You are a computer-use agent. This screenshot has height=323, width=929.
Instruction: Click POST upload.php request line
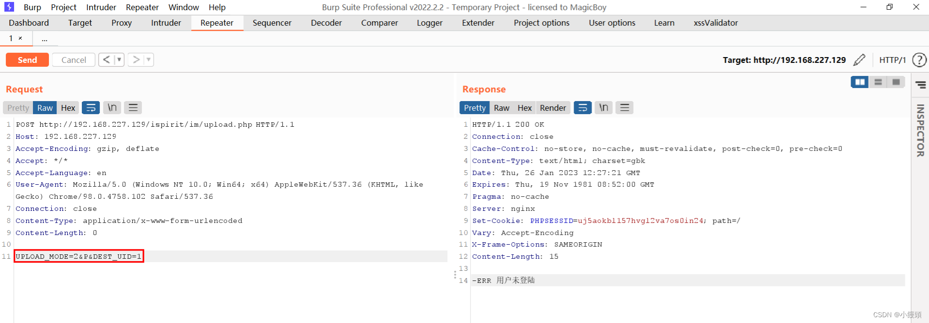coord(155,124)
